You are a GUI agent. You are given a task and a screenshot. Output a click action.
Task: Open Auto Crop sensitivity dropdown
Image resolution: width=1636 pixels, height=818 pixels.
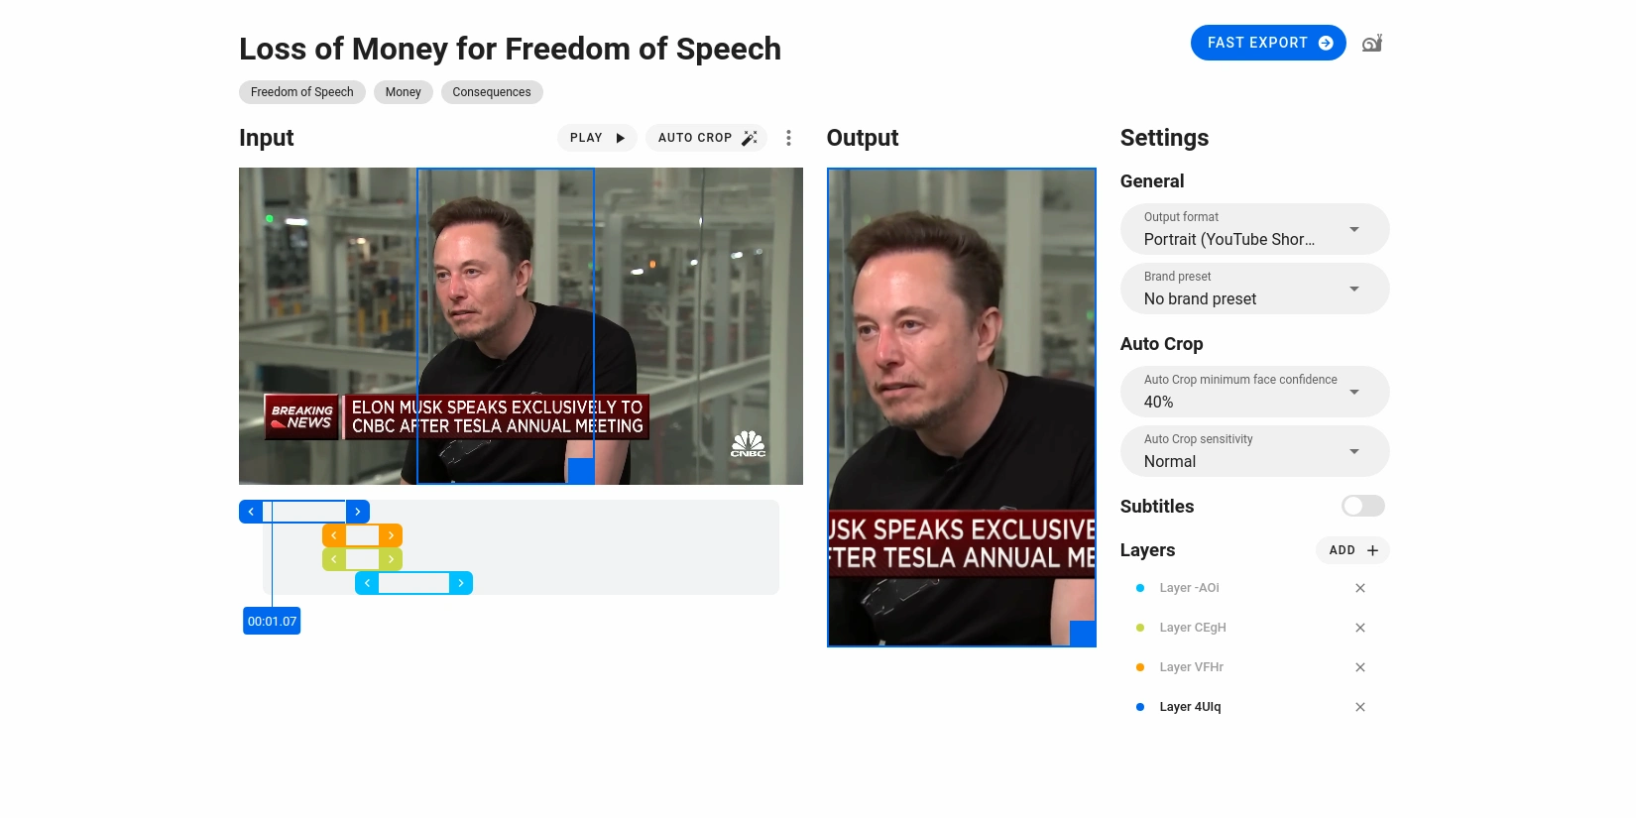1254,451
